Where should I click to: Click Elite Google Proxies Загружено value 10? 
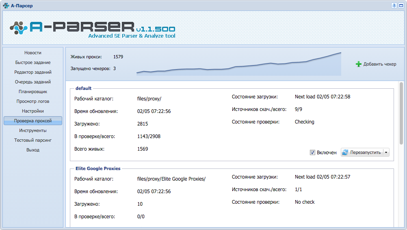(x=140, y=204)
